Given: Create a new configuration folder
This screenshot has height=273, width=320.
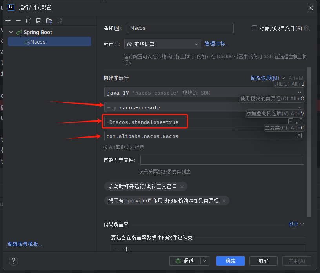Looking at the screenshot, I should pos(49,21).
